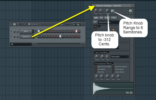Click the VOL knob in Channel settings
This screenshot has width=156, height=100.
[101, 11]
